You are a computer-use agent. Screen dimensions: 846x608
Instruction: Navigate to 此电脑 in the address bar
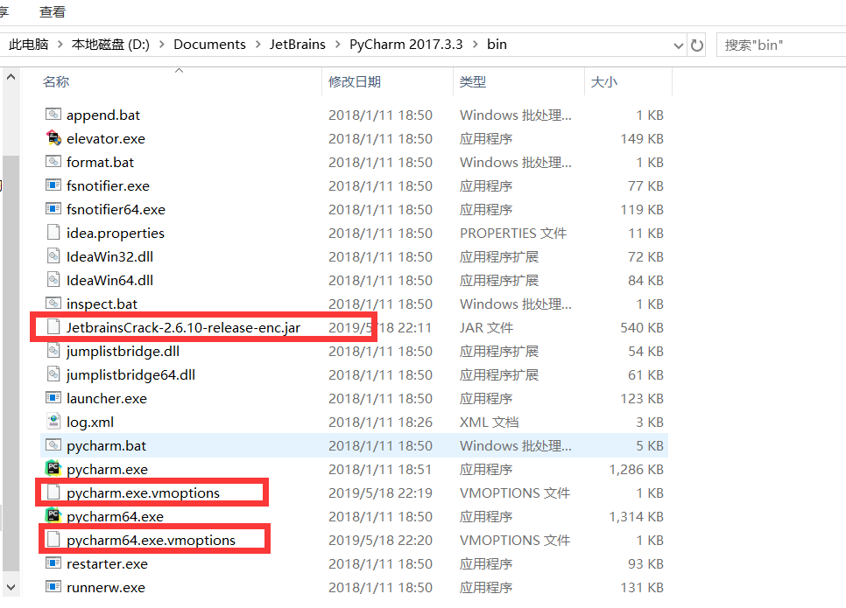click(29, 45)
